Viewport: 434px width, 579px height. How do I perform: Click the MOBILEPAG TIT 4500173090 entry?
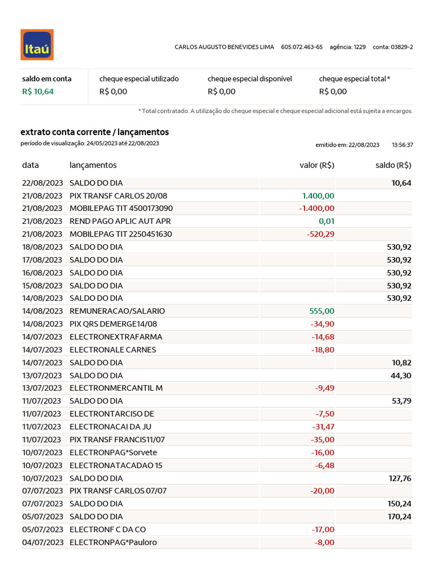(x=121, y=209)
